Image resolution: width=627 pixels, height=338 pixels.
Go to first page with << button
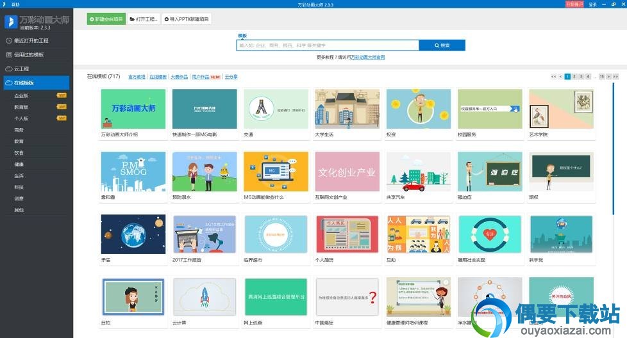[553, 76]
